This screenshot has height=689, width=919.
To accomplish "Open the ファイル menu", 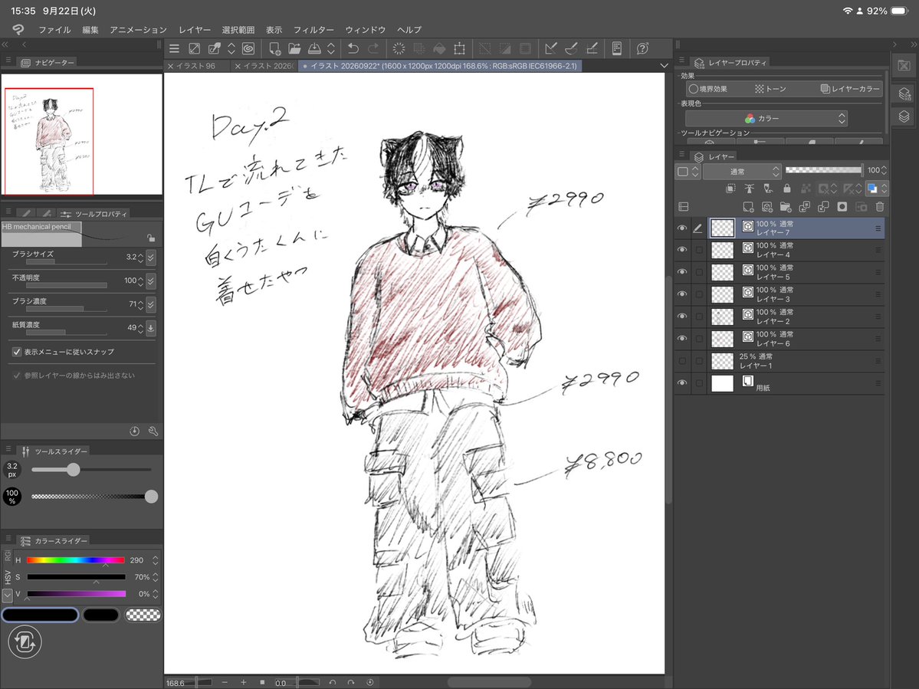I will 54,30.
